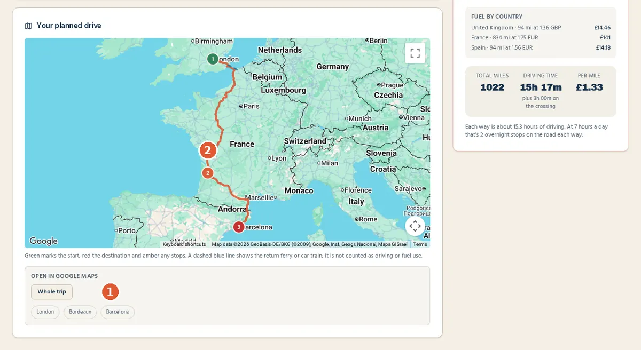Open Keyboard shortcuts on the map
This screenshot has height=350, width=641.
[x=184, y=244]
